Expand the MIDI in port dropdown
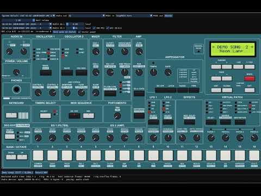This screenshot has height=196, width=261. click(x=134, y=16)
